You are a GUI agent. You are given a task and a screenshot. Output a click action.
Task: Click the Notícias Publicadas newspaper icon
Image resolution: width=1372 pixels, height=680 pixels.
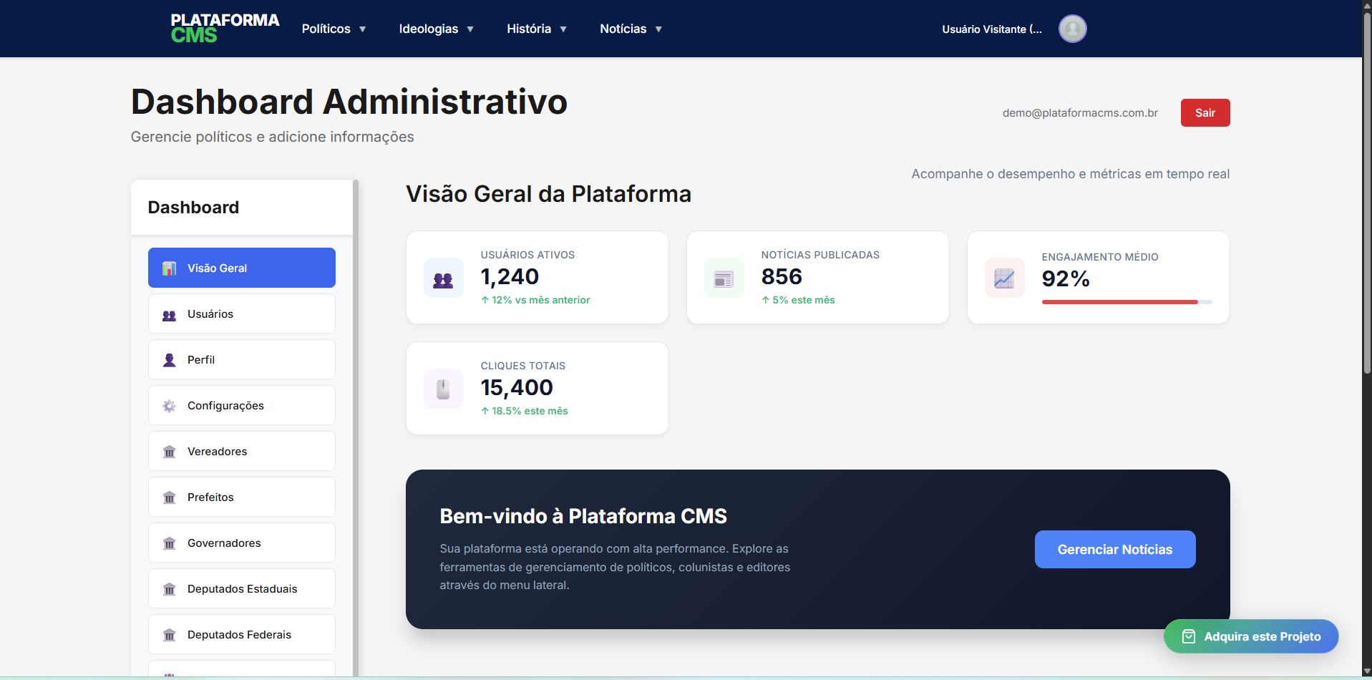tap(724, 278)
